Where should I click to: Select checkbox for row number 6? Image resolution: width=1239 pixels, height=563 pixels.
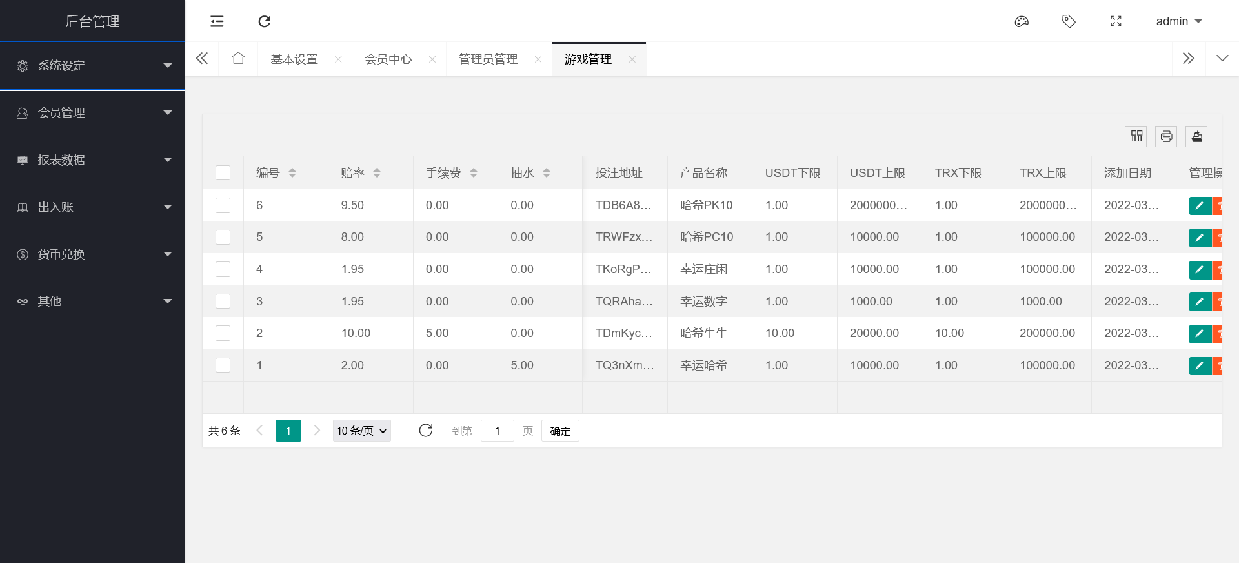[223, 205]
